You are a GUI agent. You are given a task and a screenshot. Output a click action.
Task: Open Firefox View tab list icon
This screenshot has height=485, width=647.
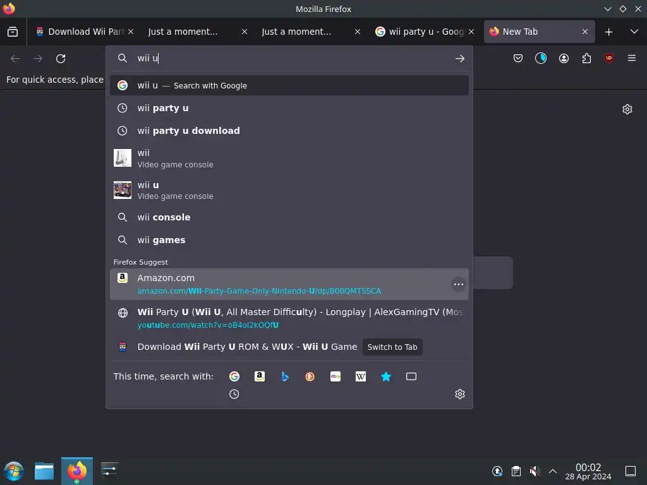pyautogui.click(x=13, y=32)
